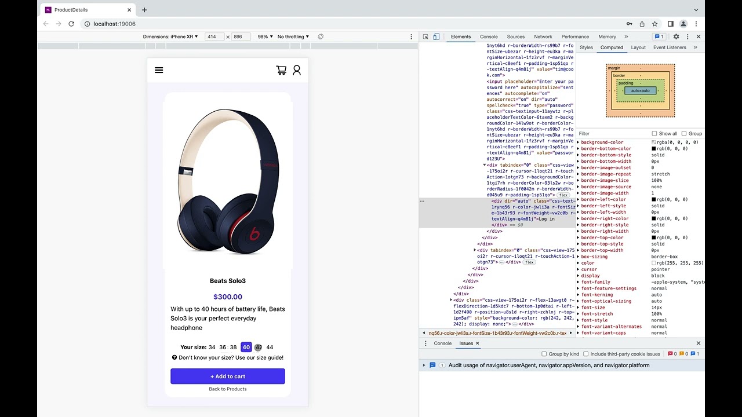This screenshot has height=417, width=742.
Task: Expand the font-family computed property
Action: pos(578,282)
